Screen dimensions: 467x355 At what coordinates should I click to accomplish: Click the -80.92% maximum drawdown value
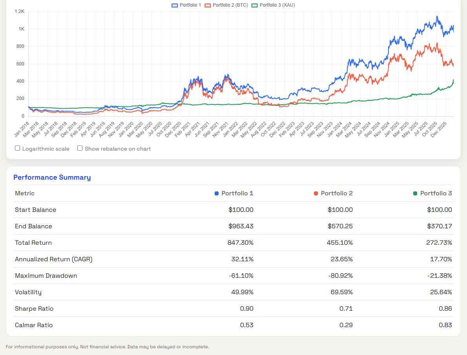point(340,276)
